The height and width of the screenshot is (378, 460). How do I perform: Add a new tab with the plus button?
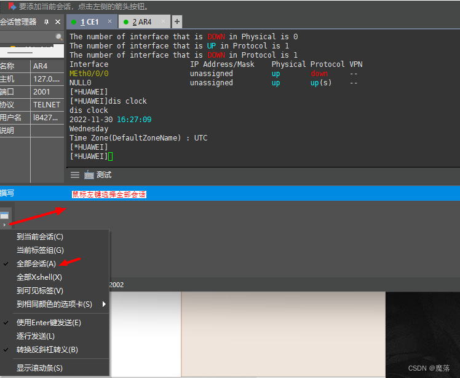pyautogui.click(x=177, y=21)
